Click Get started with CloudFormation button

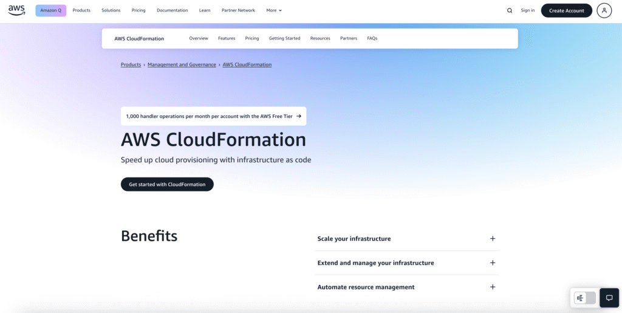pyautogui.click(x=167, y=185)
